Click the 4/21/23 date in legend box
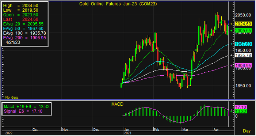 pos(13,42)
